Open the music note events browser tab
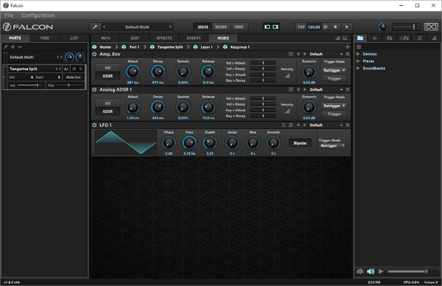 [x=420, y=38]
